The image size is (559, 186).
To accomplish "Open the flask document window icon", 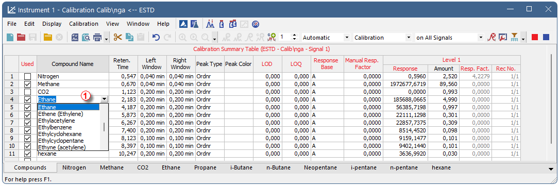I will (194, 24).
